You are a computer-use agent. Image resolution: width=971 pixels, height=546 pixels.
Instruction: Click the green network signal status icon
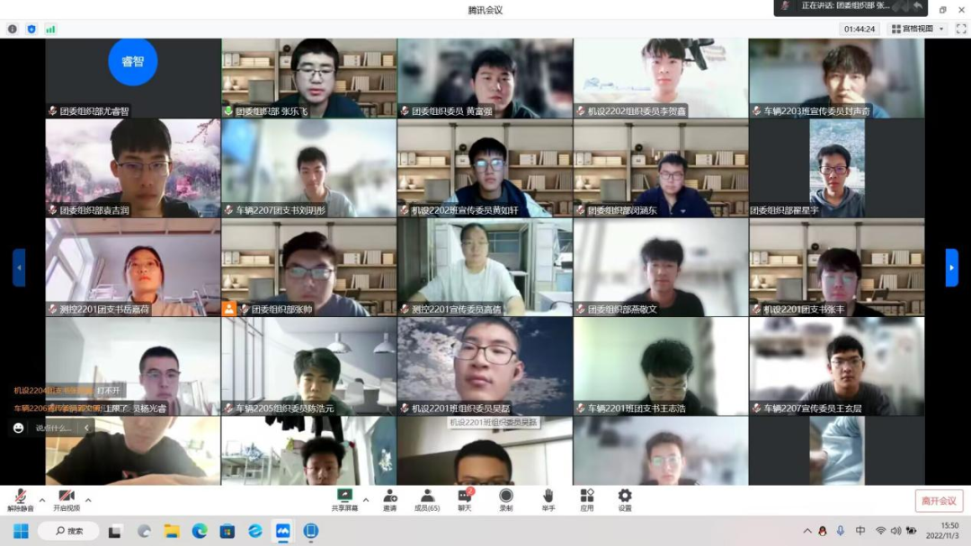tap(50, 29)
